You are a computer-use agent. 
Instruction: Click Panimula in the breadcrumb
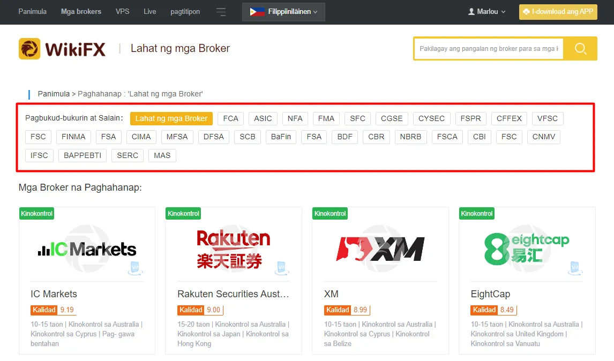pyautogui.click(x=54, y=94)
